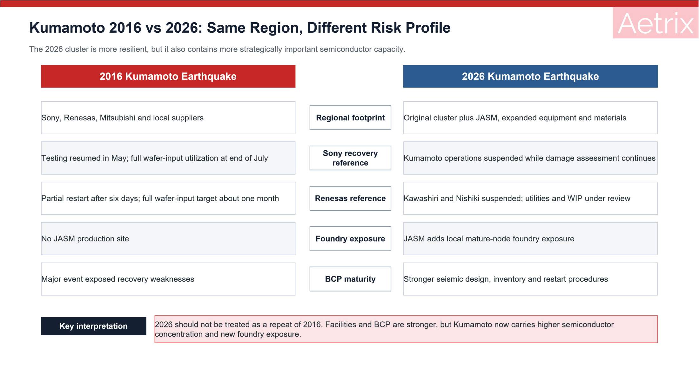Select 'JASM adds local mature-node foundry exposure' cell

(x=530, y=239)
